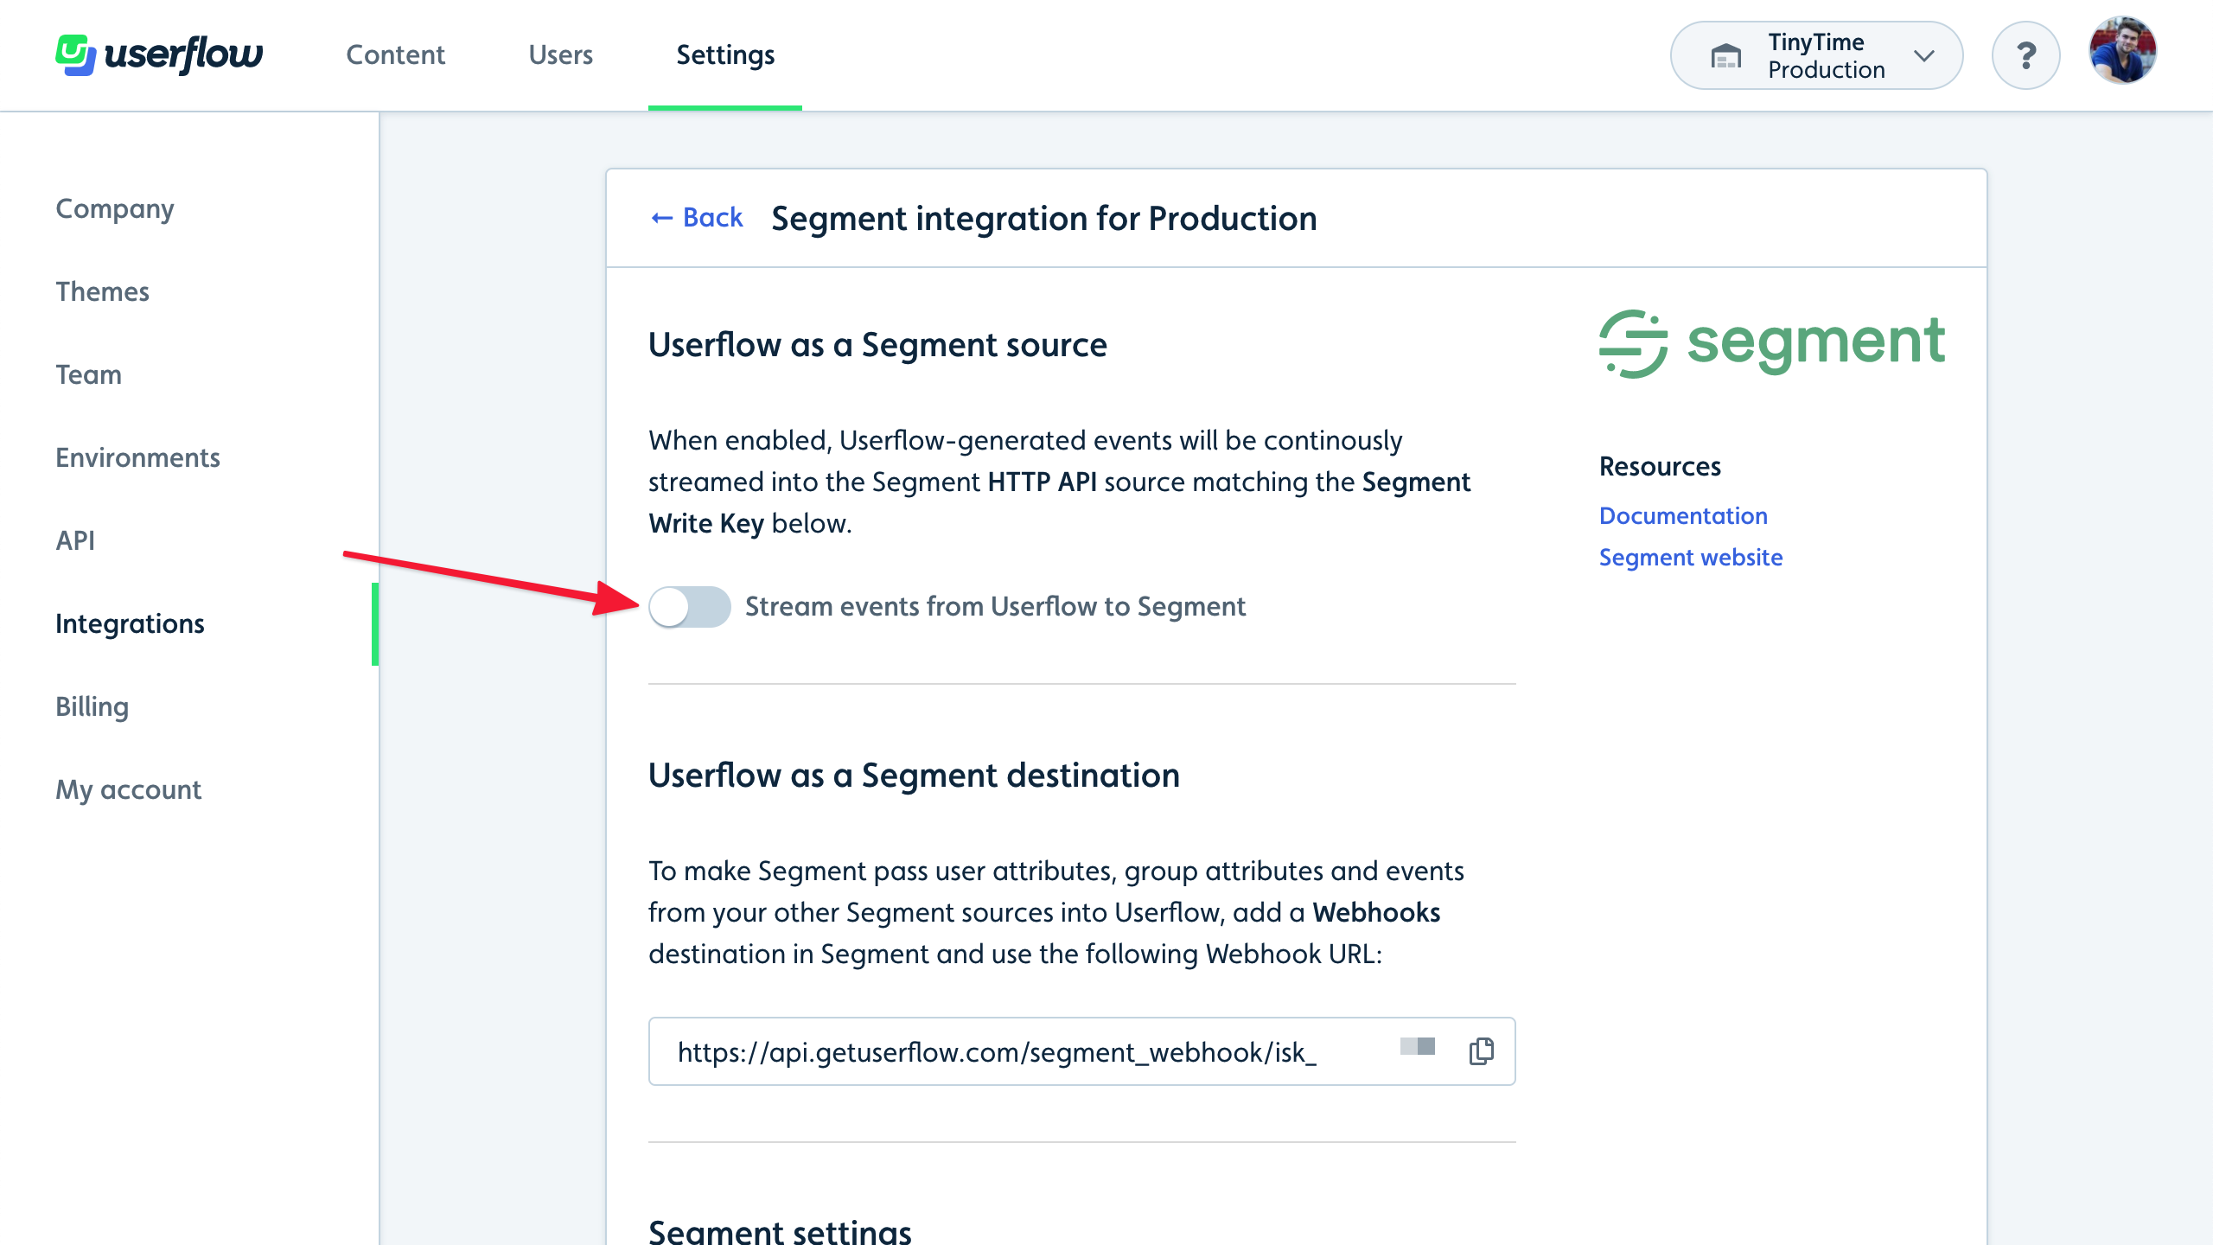Select the Content navigation tab
The image size is (2213, 1245).
click(x=395, y=54)
